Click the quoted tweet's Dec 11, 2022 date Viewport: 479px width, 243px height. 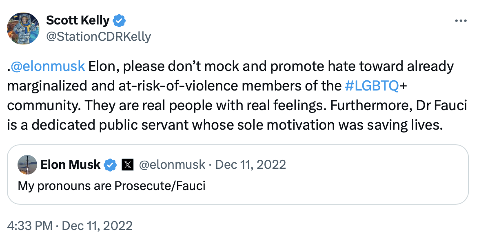251,165
